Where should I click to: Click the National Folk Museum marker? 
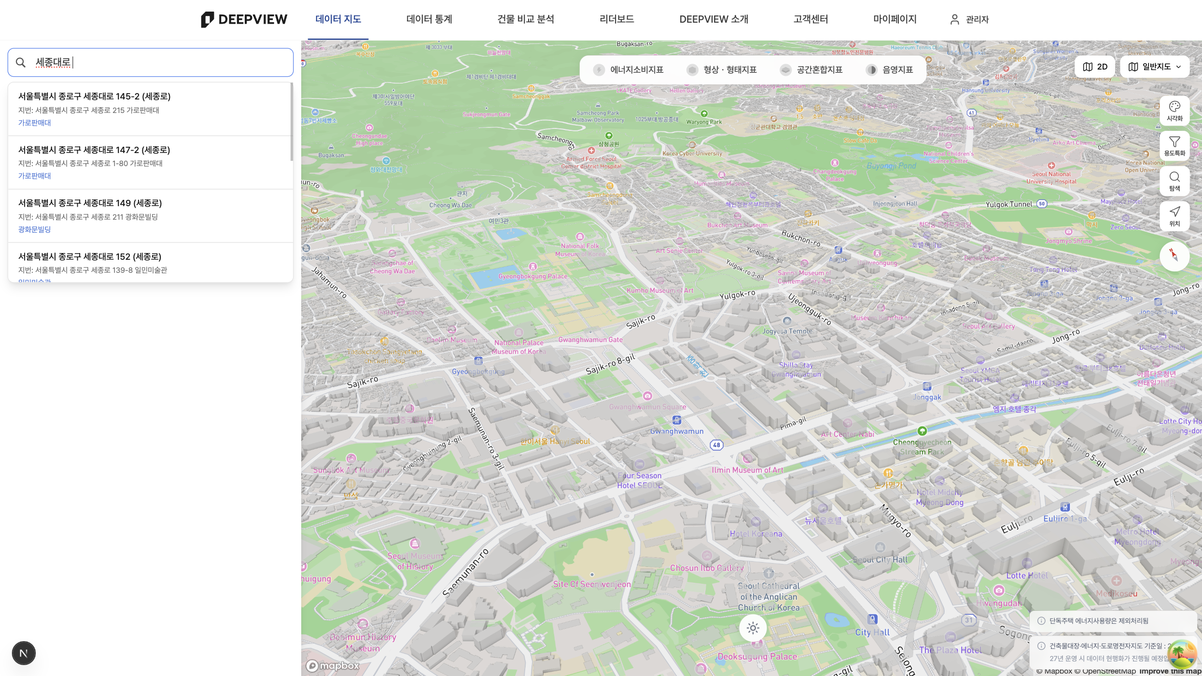[x=580, y=237]
